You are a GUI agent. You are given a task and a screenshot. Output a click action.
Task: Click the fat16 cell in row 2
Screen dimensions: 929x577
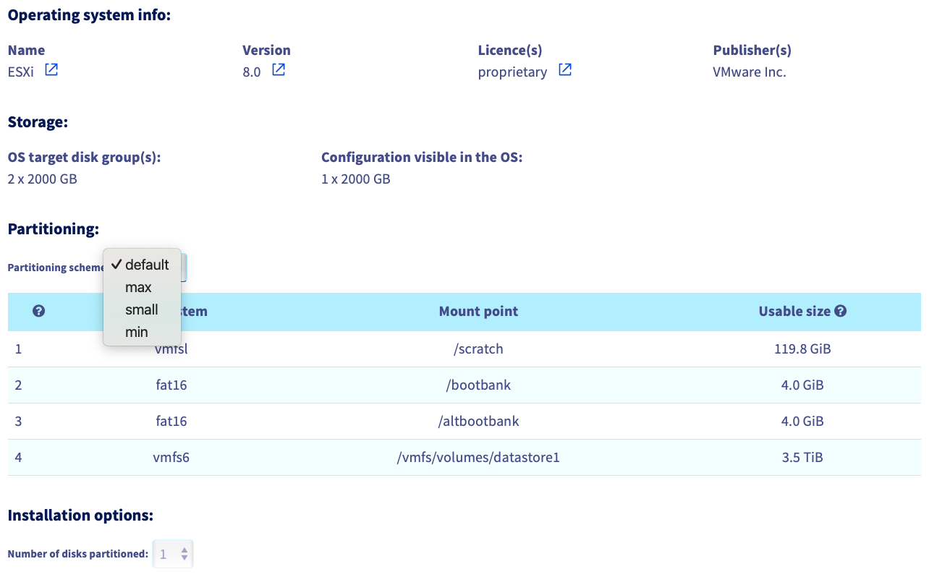click(x=171, y=385)
